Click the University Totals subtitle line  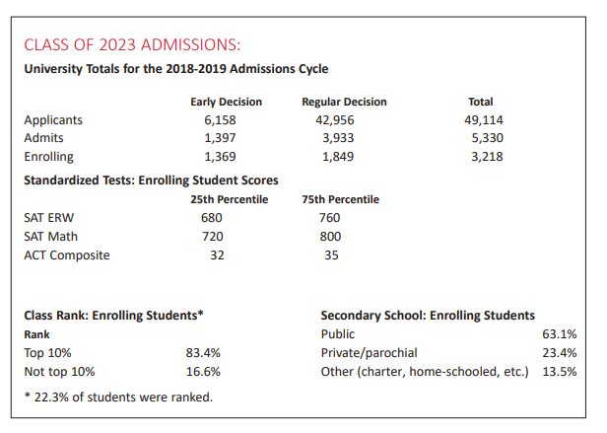[x=175, y=69]
